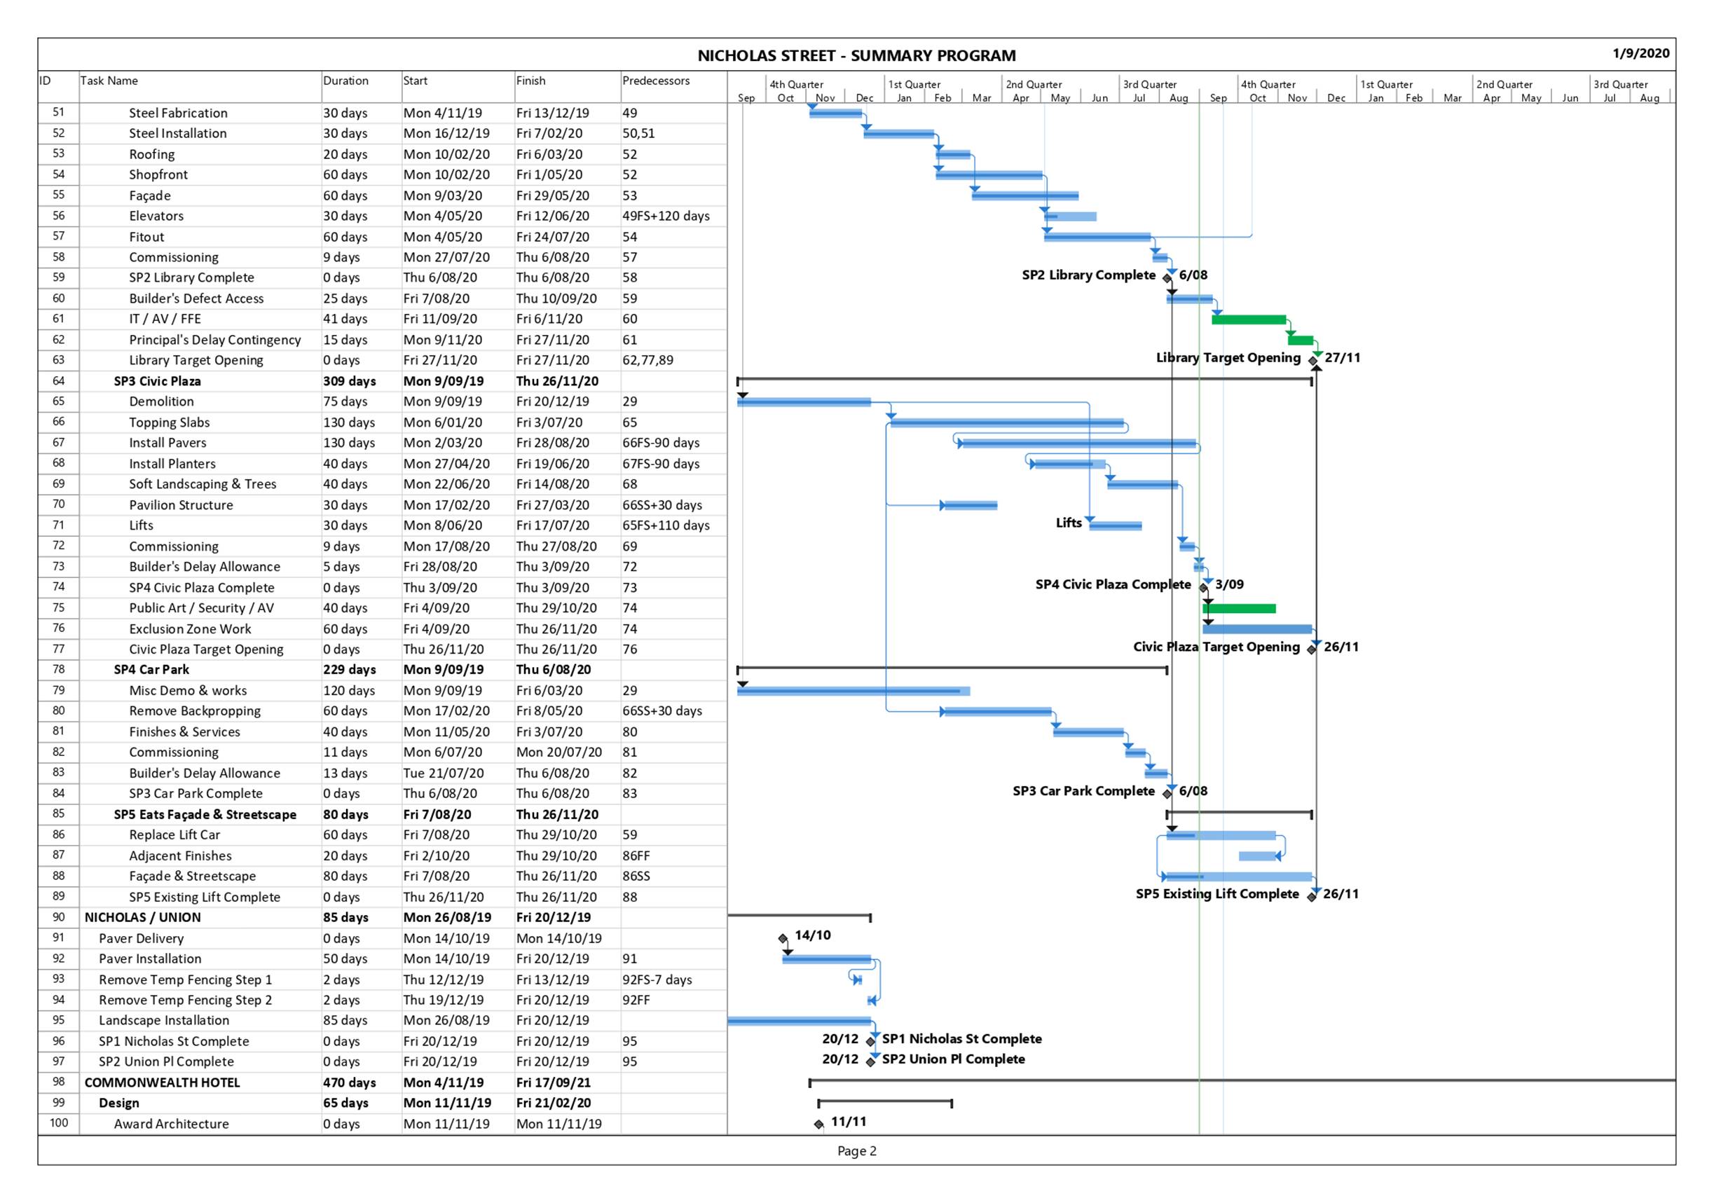Click Public Art / Security / AV task

(202, 608)
